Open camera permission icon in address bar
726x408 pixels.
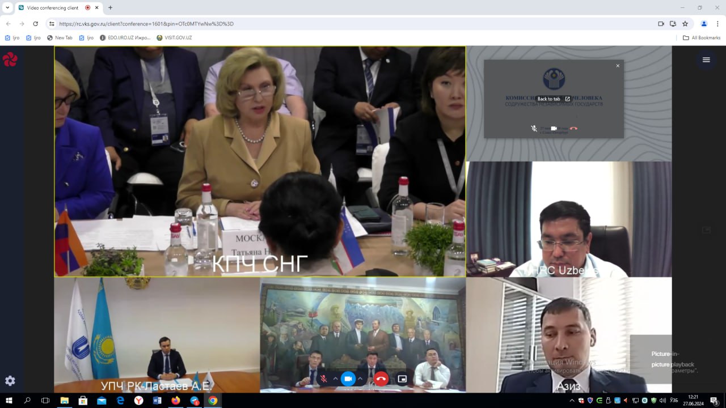tap(661, 24)
